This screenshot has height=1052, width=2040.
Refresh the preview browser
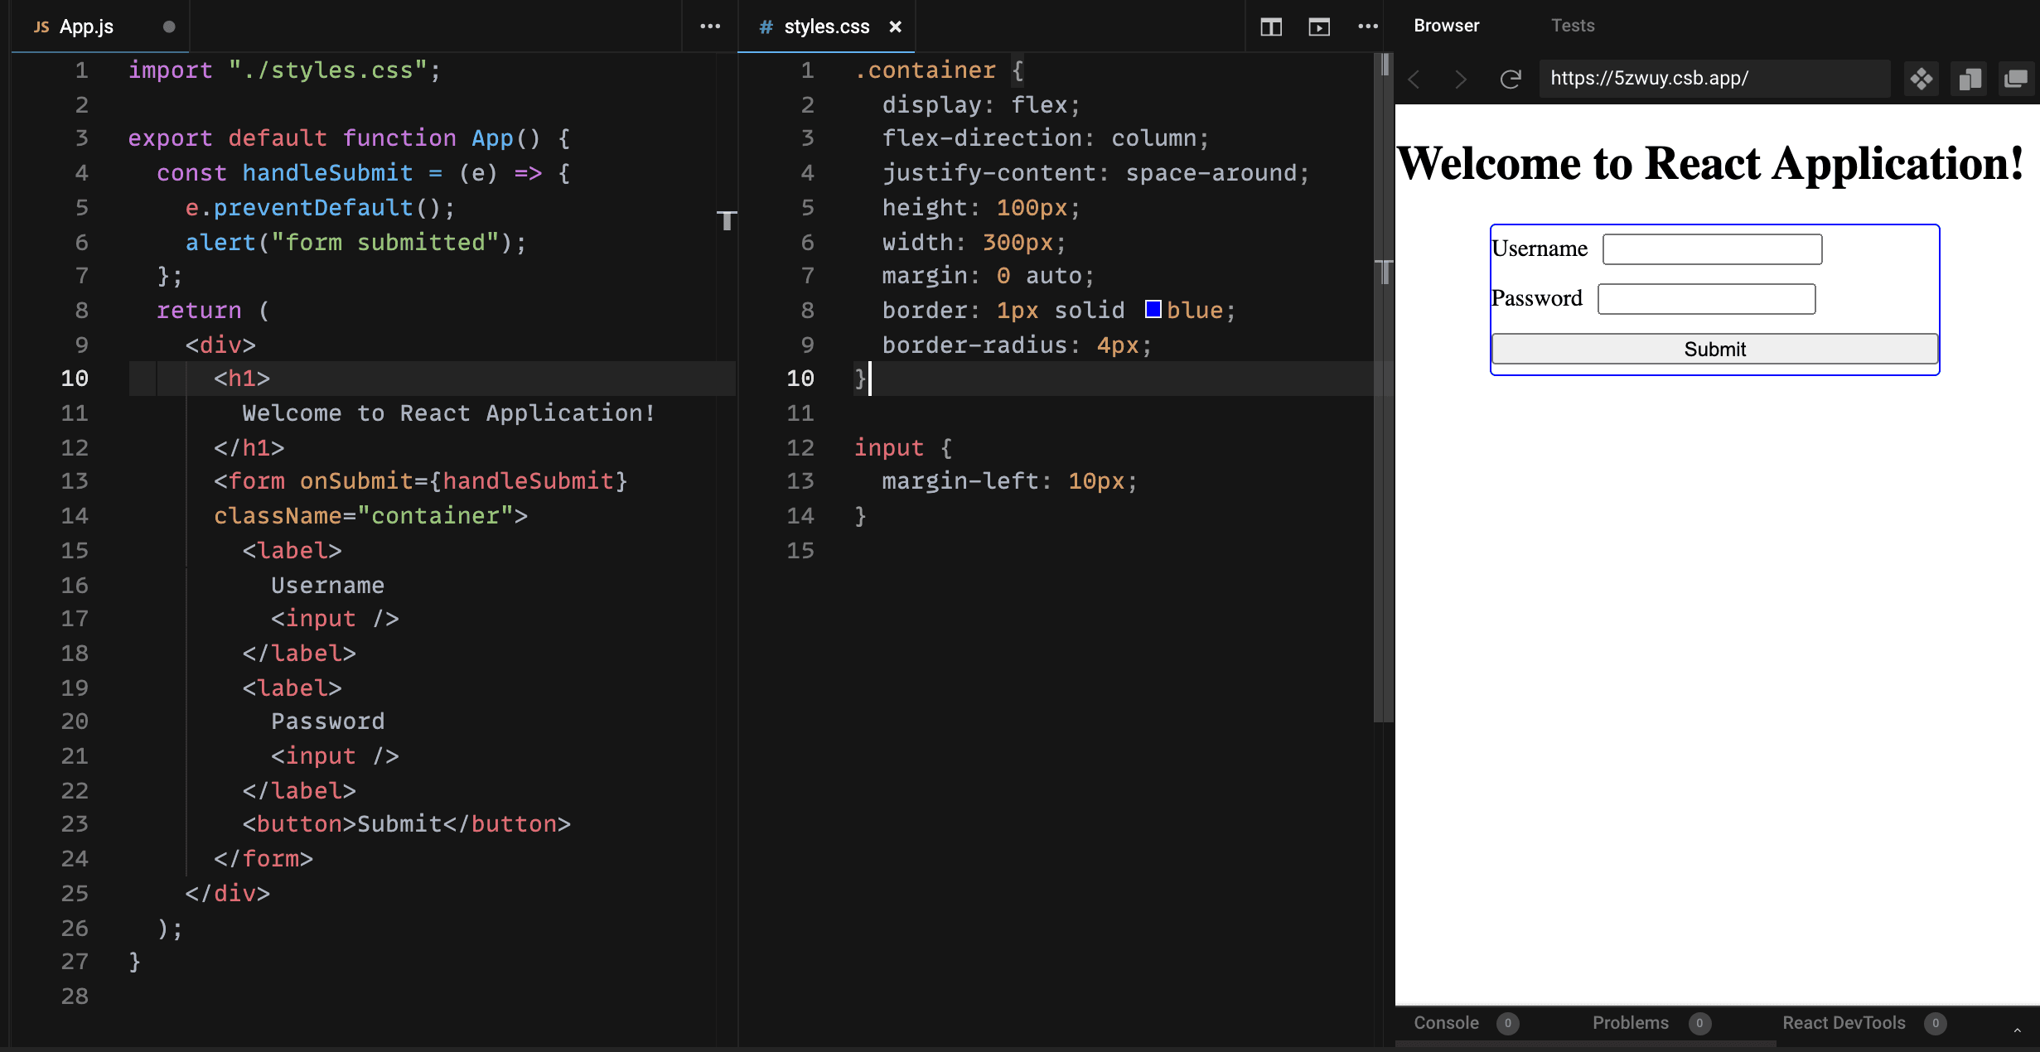coord(1511,79)
